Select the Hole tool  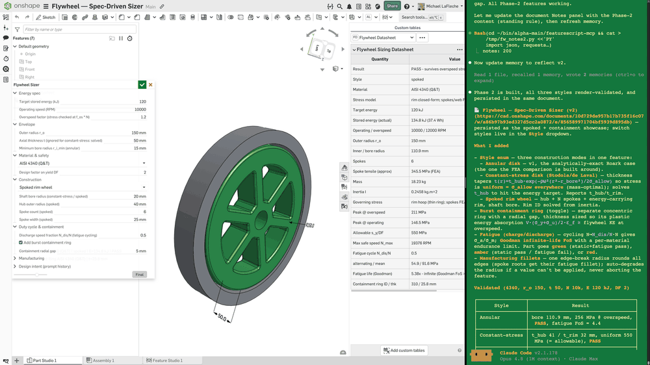click(183, 18)
